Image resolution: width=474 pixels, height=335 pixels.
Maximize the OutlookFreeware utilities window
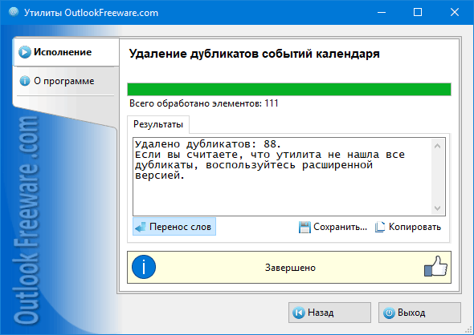(x=418, y=12)
